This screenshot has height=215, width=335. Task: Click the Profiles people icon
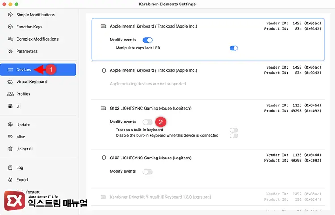[x=10, y=94]
